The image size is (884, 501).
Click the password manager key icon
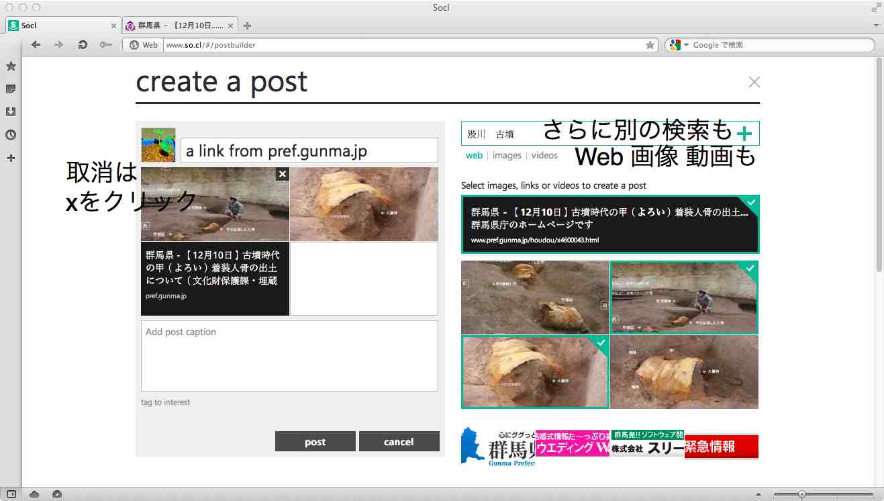105,45
